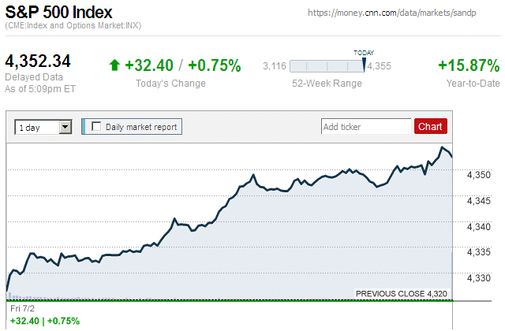Click the 52-Week Range slider bar
The image size is (505, 331).
click(327, 65)
